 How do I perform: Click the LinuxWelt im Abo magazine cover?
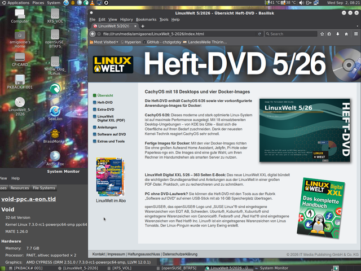[x=111, y=177]
